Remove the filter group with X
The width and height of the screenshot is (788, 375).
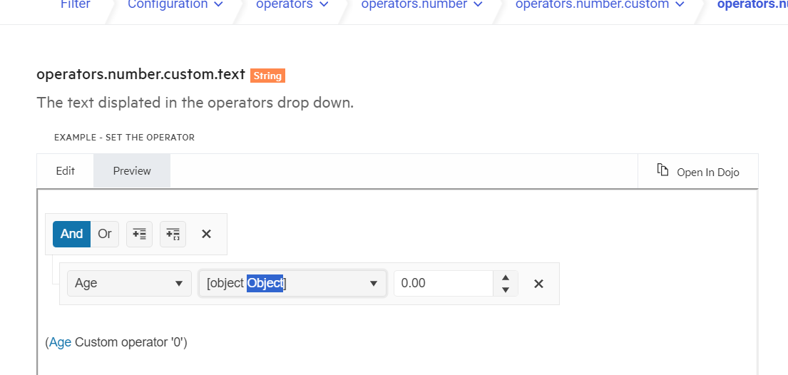tap(206, 234)
